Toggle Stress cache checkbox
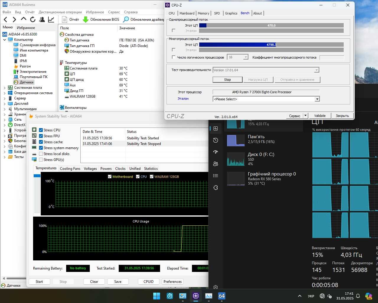This screenshot has height=303, width=378. 41,142
